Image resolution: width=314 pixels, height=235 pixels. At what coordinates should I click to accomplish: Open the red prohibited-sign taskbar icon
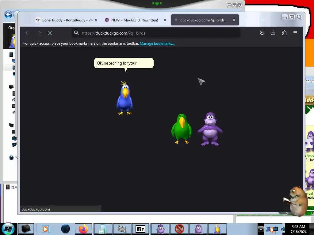coord(179,229)
